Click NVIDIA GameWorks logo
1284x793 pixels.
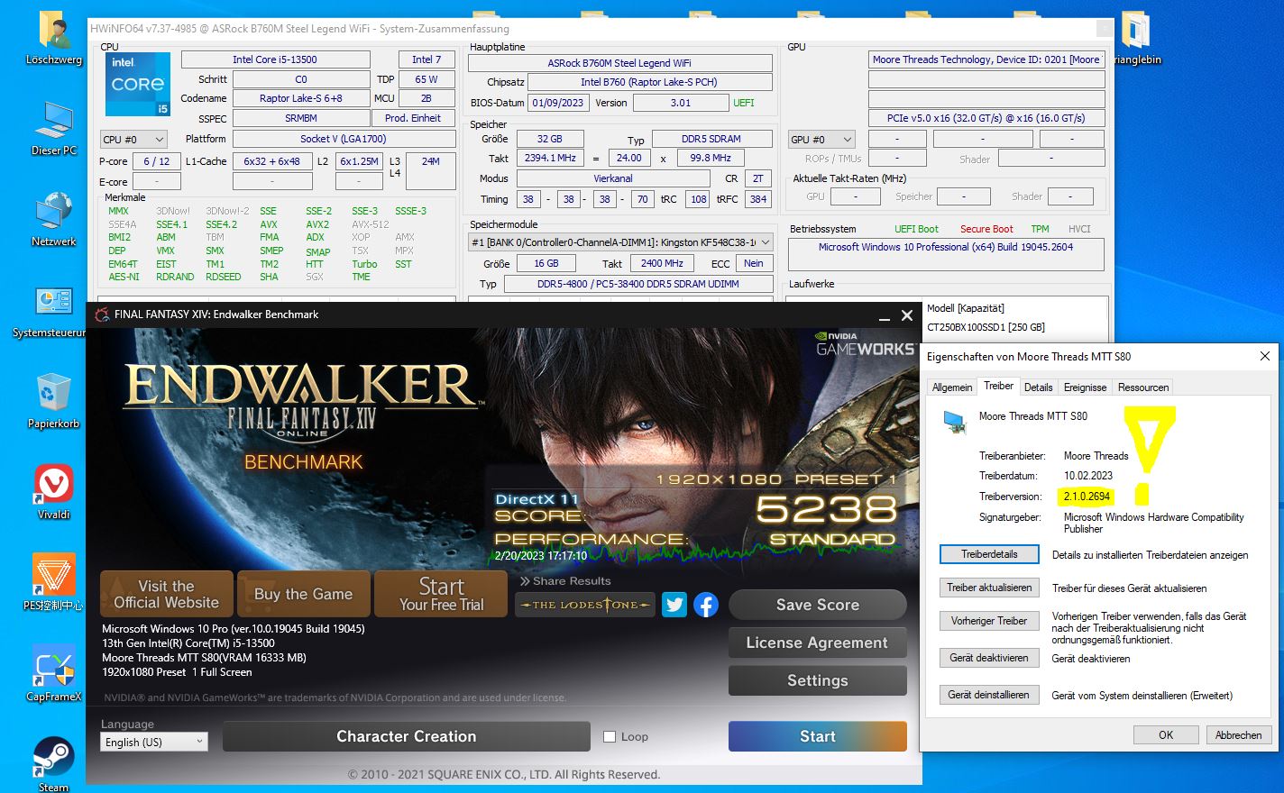coord(864,343)
